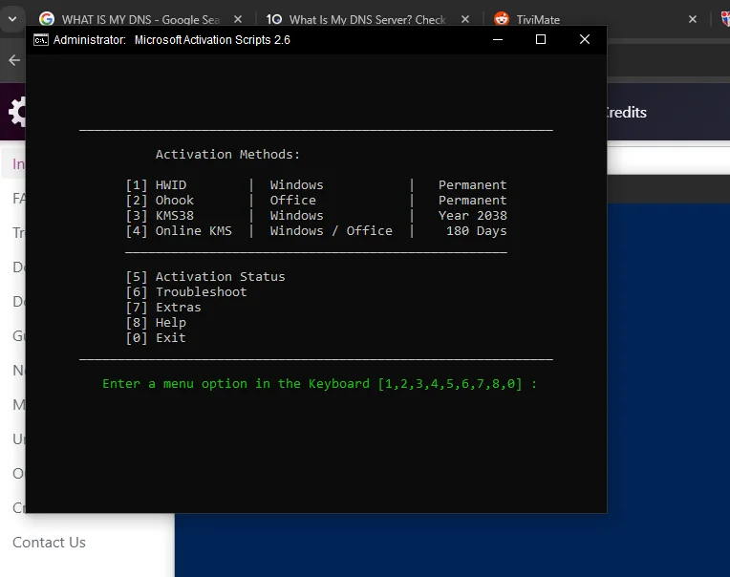Viewport: 730px width, 577px height.
Task: Click the '[5] Activation Status' line
Action: 205,277
